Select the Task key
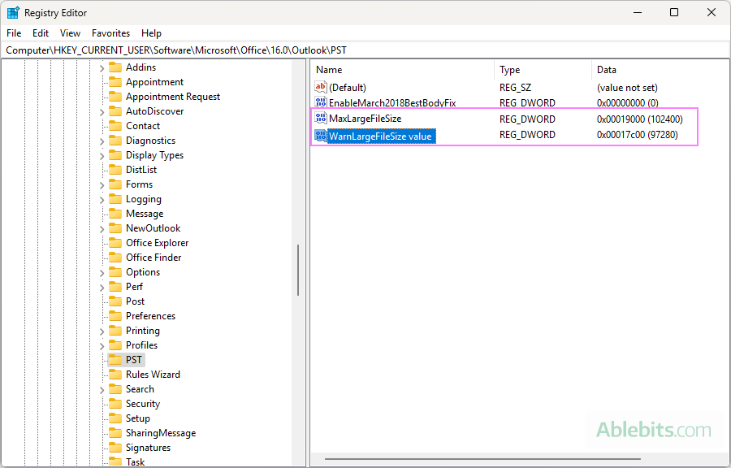The width and height of the screenshot is (731, 468). click(135, 461)
